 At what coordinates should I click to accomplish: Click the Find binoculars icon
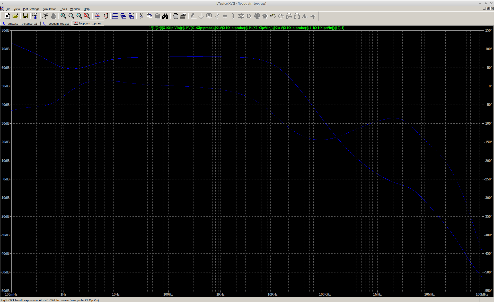[165, 16]
